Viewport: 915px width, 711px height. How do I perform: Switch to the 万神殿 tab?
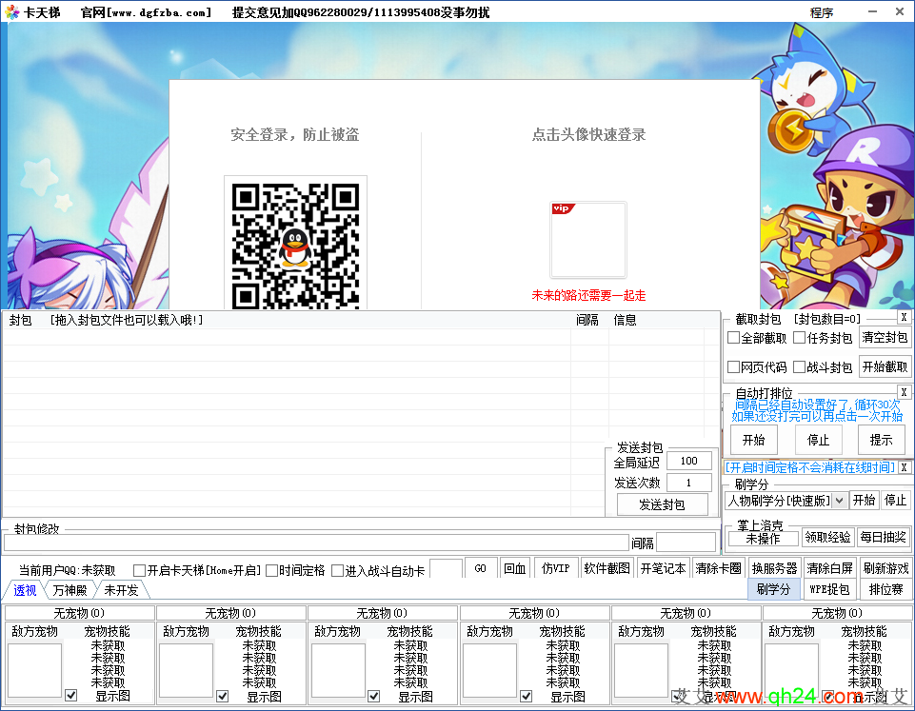[x=70, y=591]
